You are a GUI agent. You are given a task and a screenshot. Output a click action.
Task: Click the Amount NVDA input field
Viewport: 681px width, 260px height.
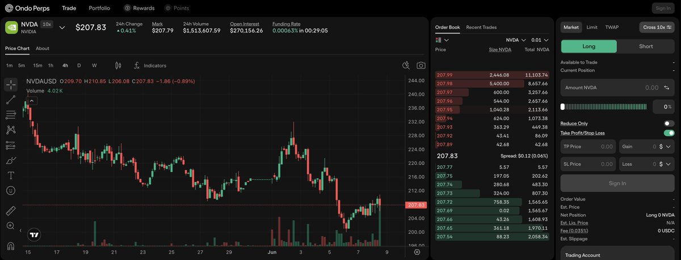[617, 88]
